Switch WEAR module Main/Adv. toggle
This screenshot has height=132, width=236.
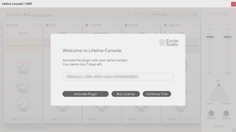click(x=180, y=119)
